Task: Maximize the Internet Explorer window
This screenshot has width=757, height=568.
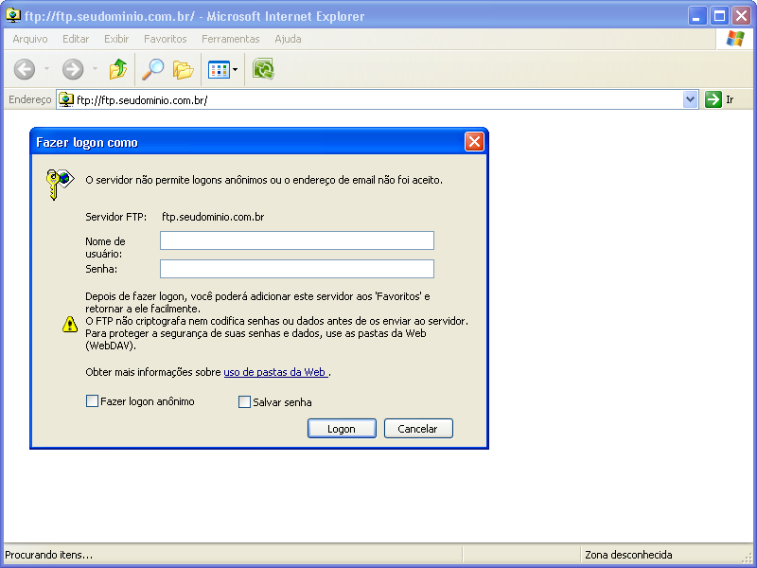Action: (x=719, y=16)
